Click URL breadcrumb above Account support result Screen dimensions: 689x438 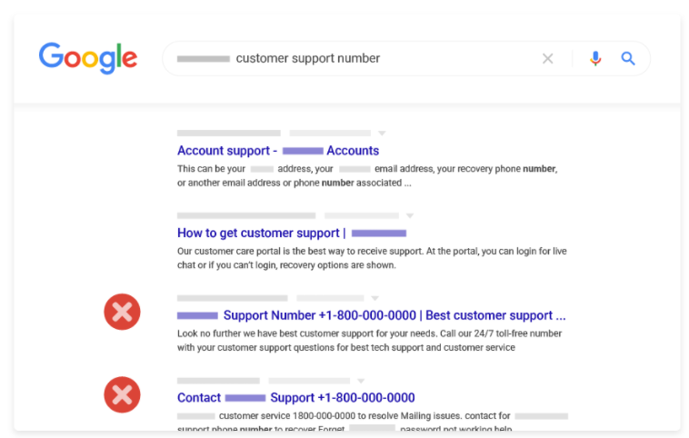point(229,134)
